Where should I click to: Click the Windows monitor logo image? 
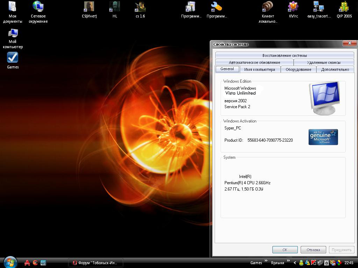324,98
